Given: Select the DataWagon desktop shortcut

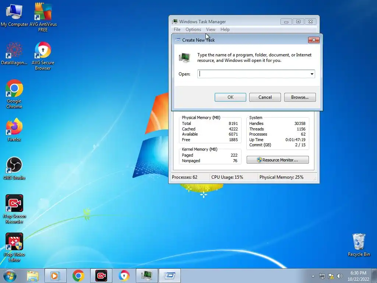Looking at the screenshot, I should [14, 53].
